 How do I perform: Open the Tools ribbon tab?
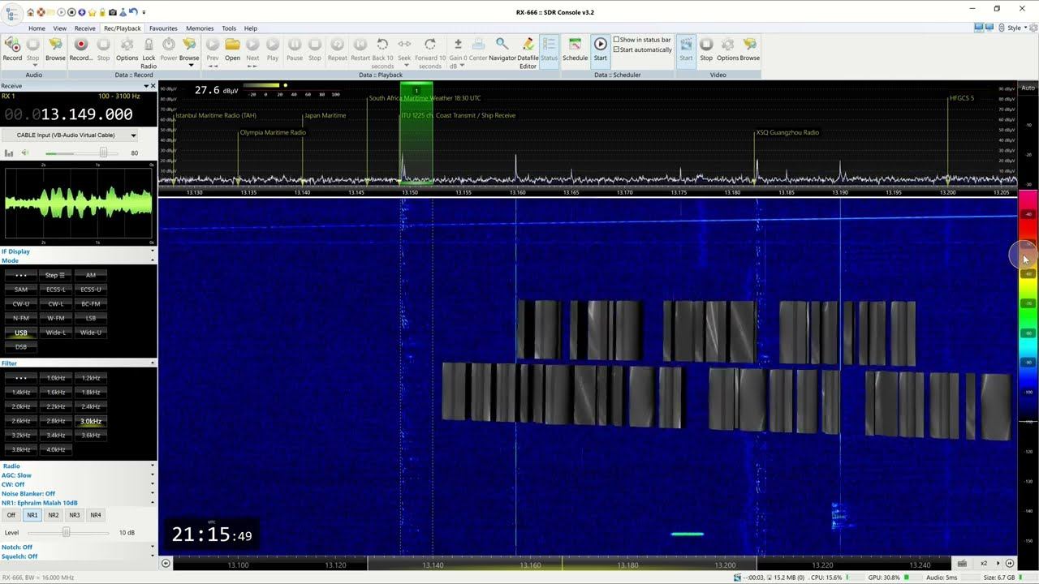pos(229,28)
